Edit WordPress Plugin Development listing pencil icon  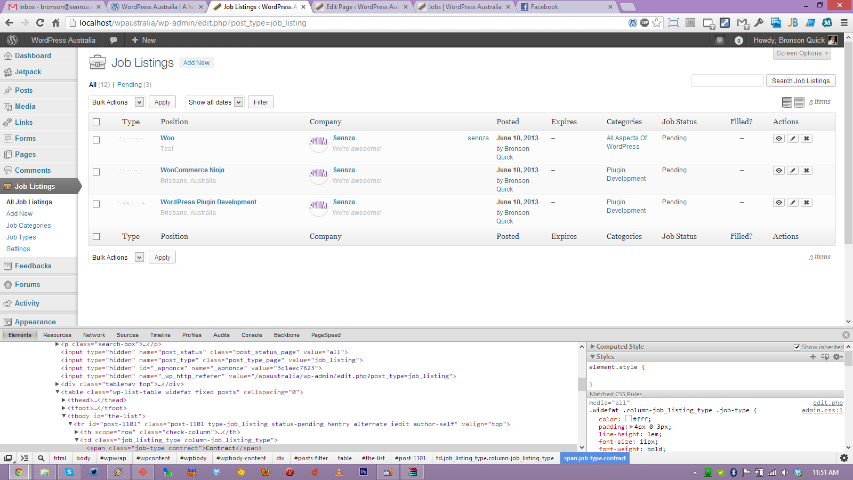click(793, 203)
